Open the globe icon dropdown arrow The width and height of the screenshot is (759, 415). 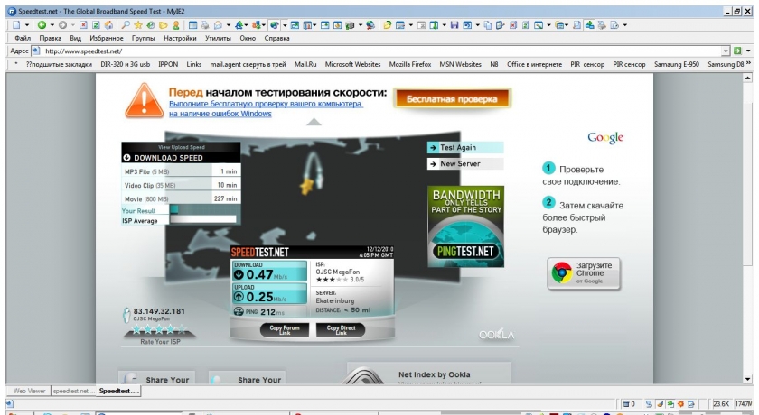tap(285, 25)
